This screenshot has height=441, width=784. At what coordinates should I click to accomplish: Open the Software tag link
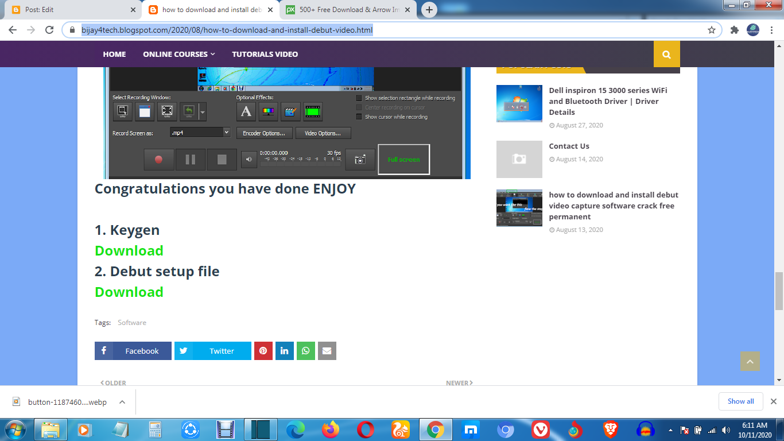pyautogui.click(x=132, y=323)
